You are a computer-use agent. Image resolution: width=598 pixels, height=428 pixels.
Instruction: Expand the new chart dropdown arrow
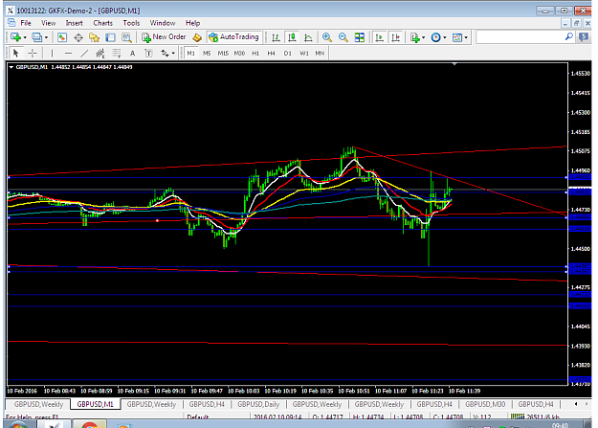[25, 37]
